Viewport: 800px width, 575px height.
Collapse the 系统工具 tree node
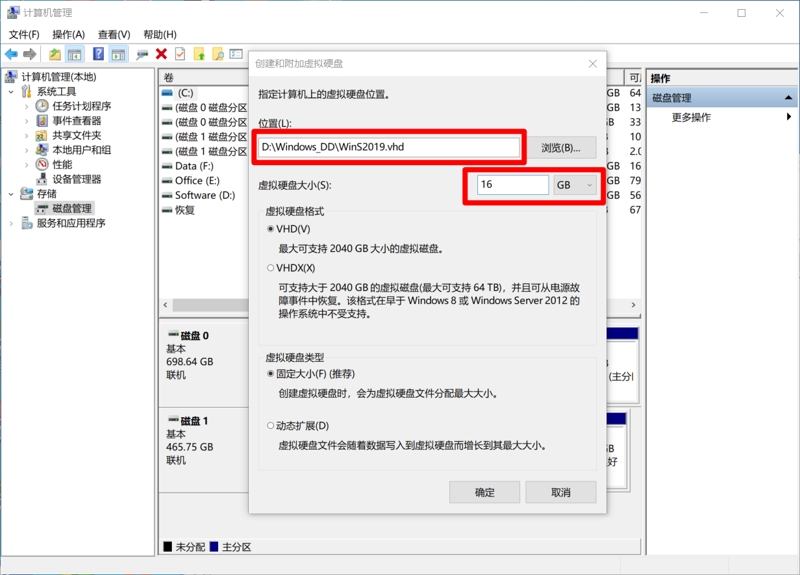[x=11, y=92]
